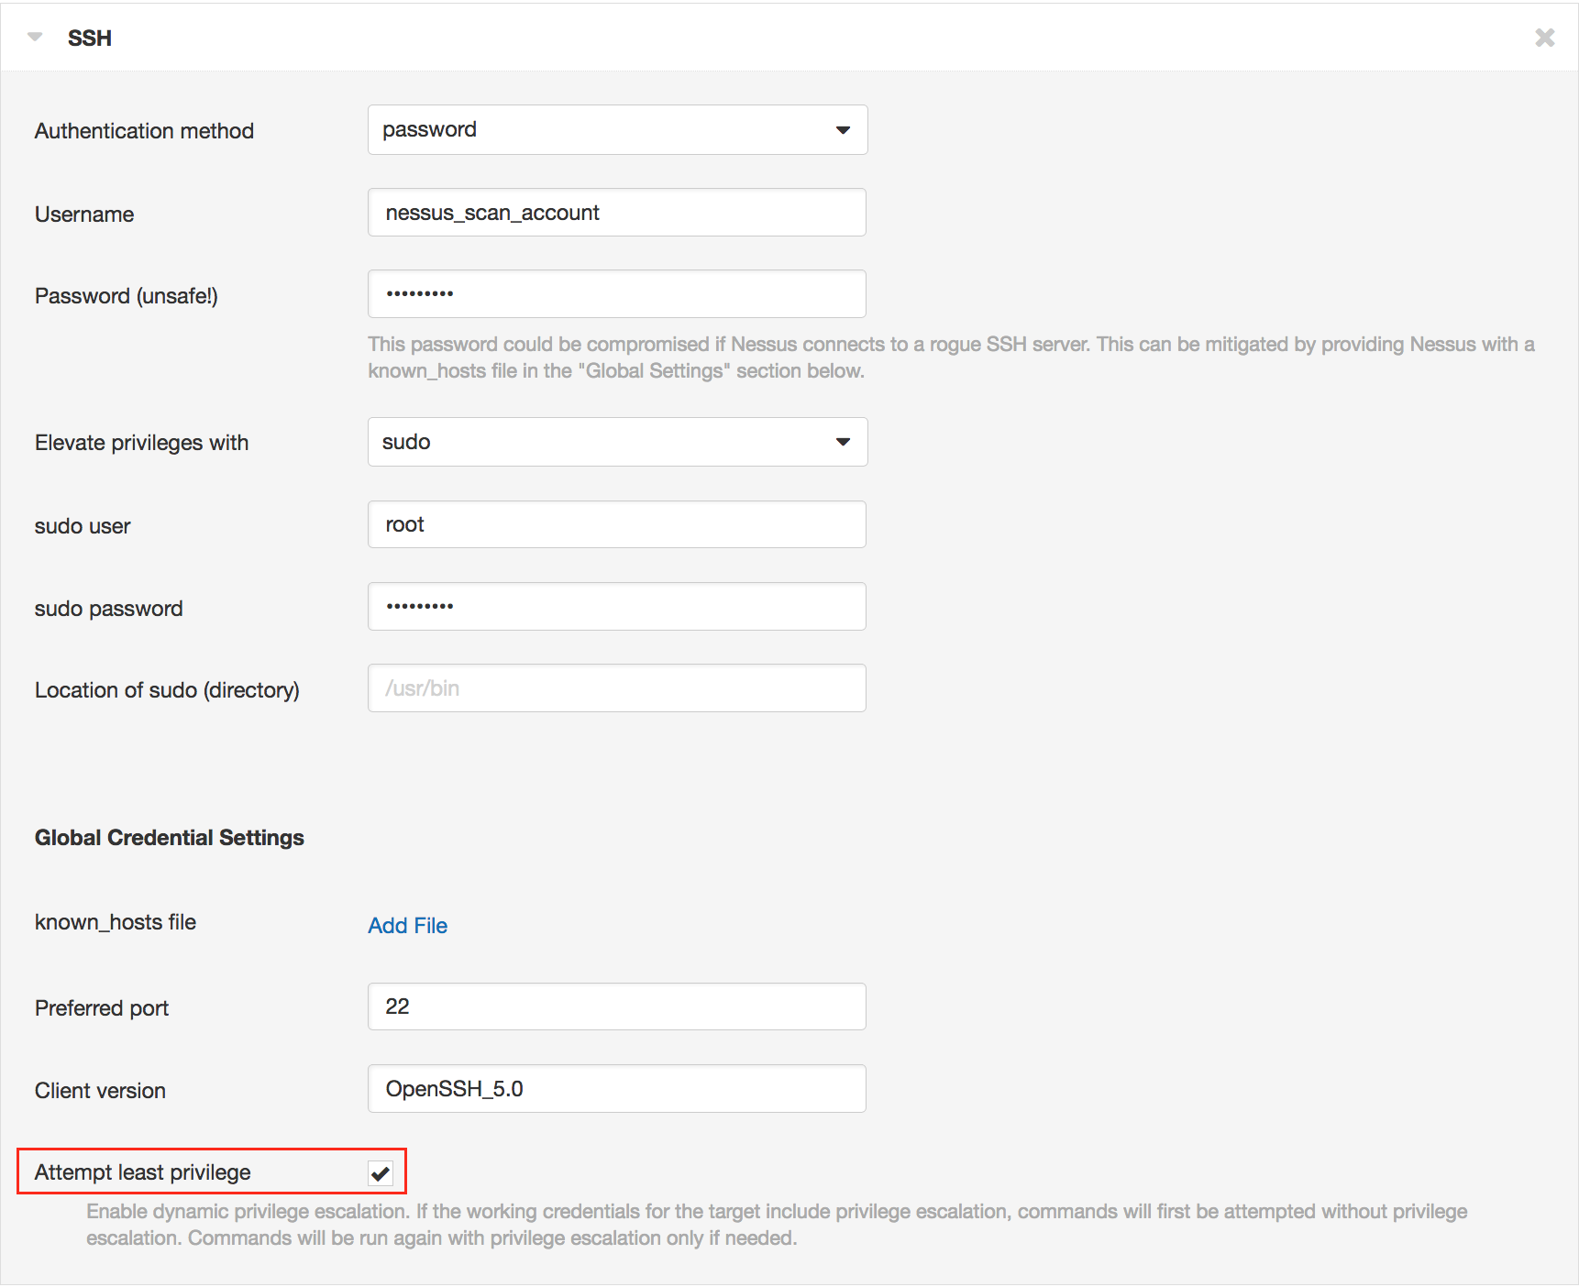Click the Password (unsafe!) field

click(617, 294)
